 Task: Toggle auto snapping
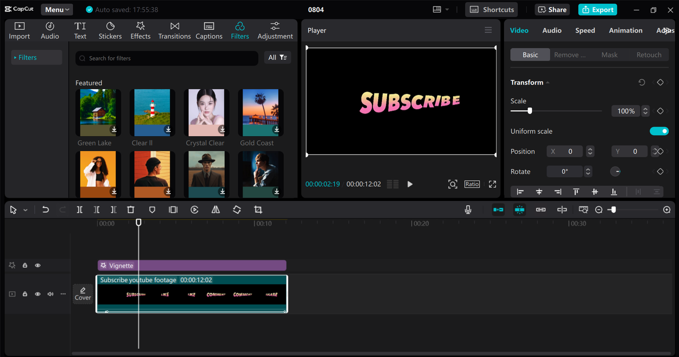519,210
